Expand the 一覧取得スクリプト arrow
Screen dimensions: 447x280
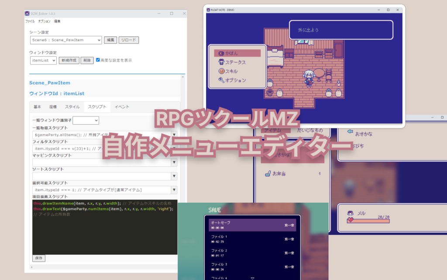point(174,135)
